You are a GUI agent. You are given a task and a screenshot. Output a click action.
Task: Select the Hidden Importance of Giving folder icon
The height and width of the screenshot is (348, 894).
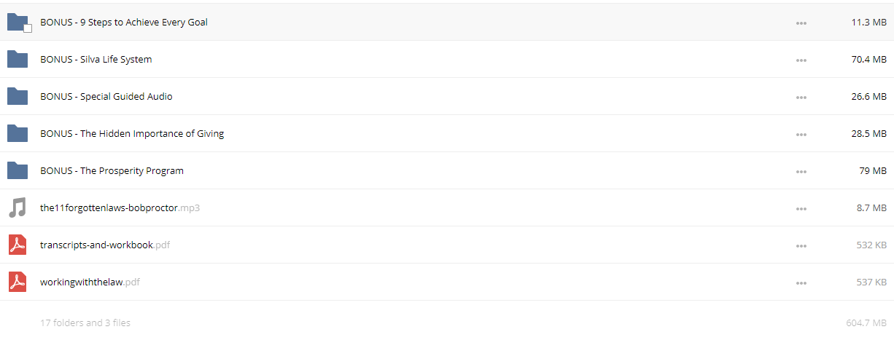[x=18, y=133]
